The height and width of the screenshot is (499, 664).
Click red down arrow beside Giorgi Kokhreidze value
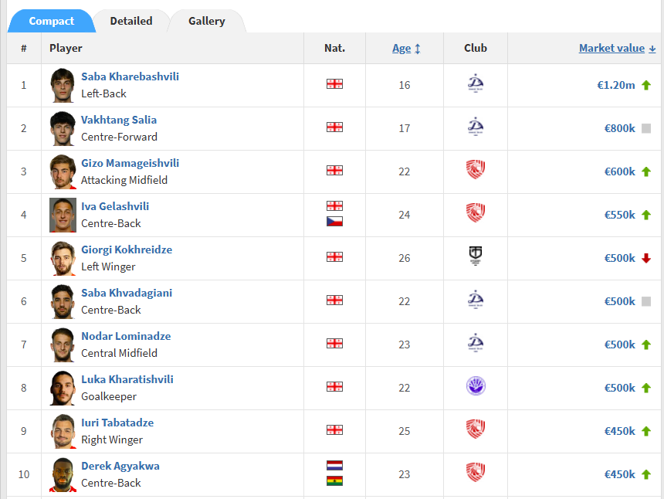(646, 258)
